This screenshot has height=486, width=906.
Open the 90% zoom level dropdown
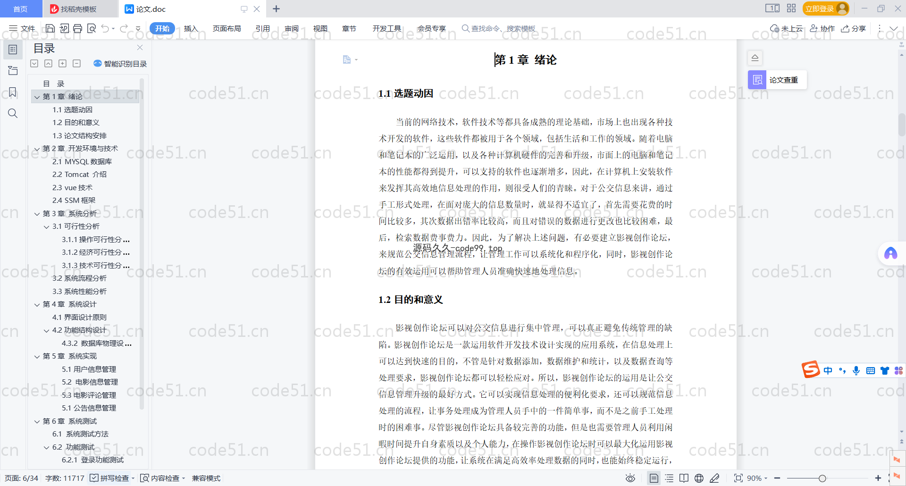757,478
